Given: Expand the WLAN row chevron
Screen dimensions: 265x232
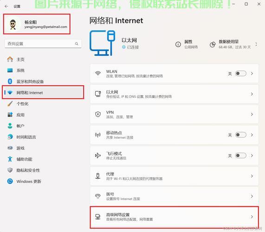Looking at the screenshot, I should click(x=252, y=73).
